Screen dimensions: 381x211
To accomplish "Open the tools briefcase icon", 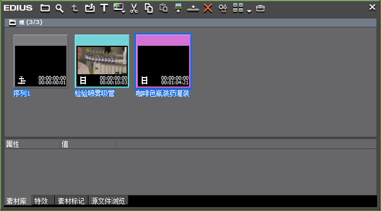I will coord(261,8).
